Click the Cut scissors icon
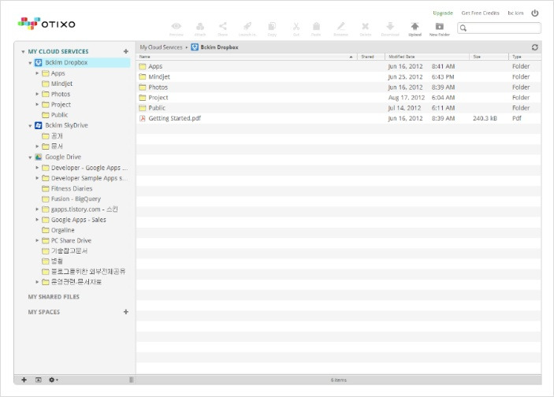The width and height of the screenshot is (554, 397). tap(296, 26)
